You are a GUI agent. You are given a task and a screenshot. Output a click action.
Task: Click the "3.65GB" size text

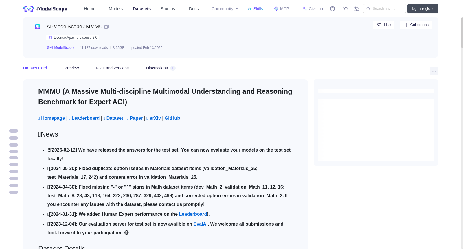pyautogui.click(x=119, y=48)
